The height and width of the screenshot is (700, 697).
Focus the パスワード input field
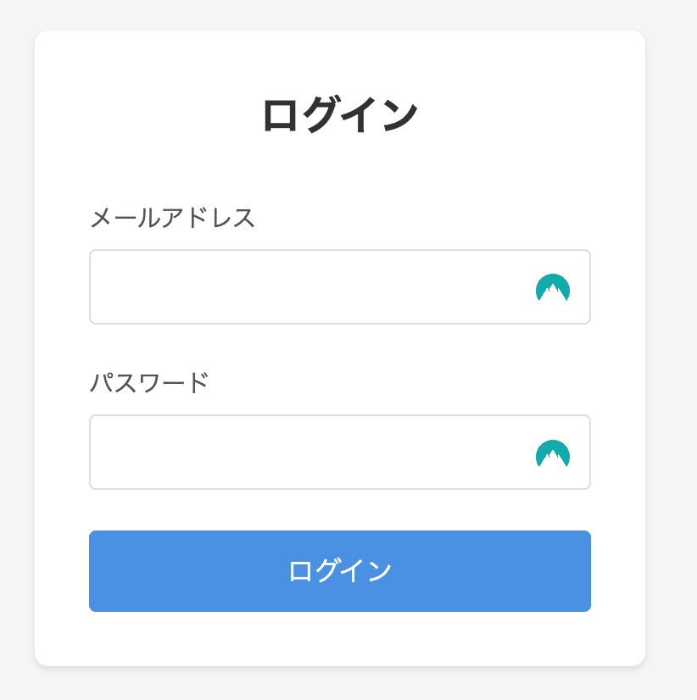pyautogui.click(x=339, y=453)
